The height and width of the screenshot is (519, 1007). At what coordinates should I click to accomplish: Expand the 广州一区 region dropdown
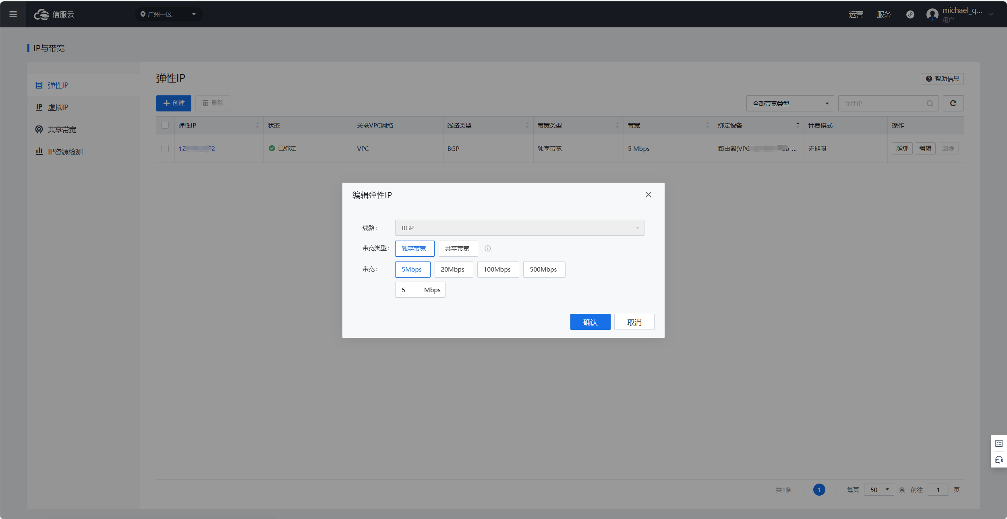coord(168,14)
